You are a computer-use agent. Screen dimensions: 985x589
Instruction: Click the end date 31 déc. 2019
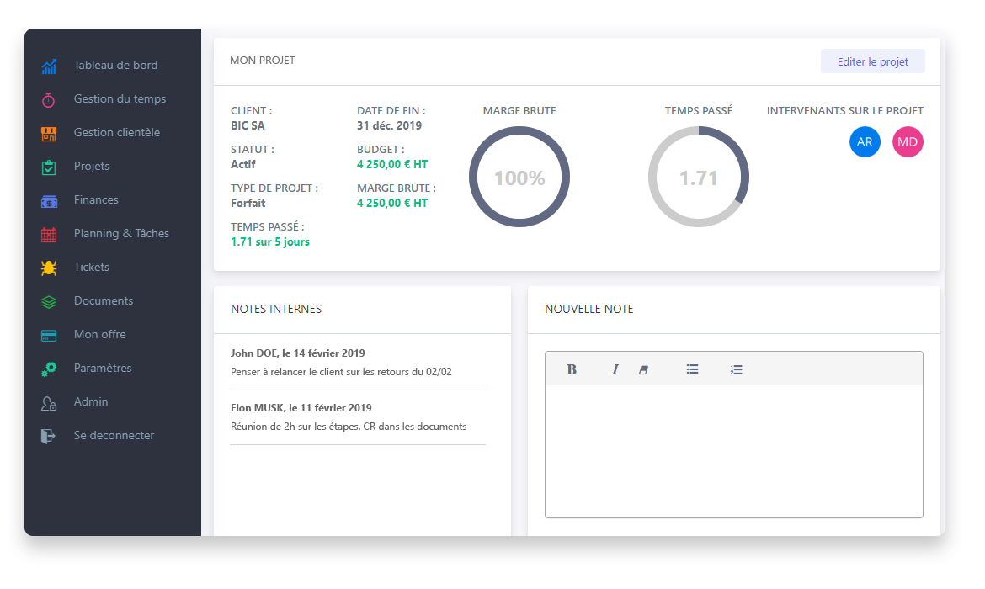[x=389, y=125]
